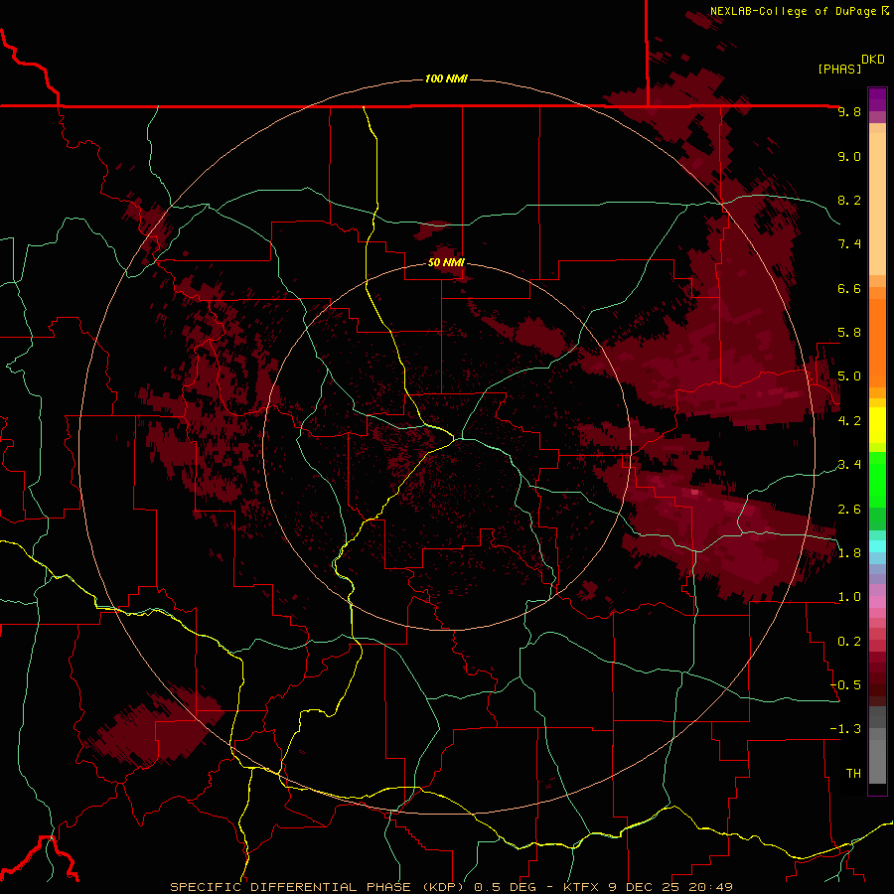Pick the light peach band of the color scale

tap(877, 204)
